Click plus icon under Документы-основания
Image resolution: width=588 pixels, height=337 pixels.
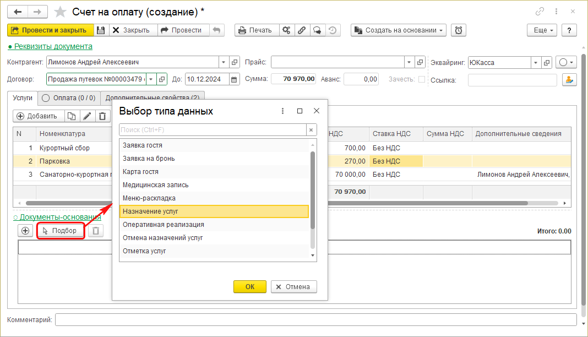pos(25,231)
